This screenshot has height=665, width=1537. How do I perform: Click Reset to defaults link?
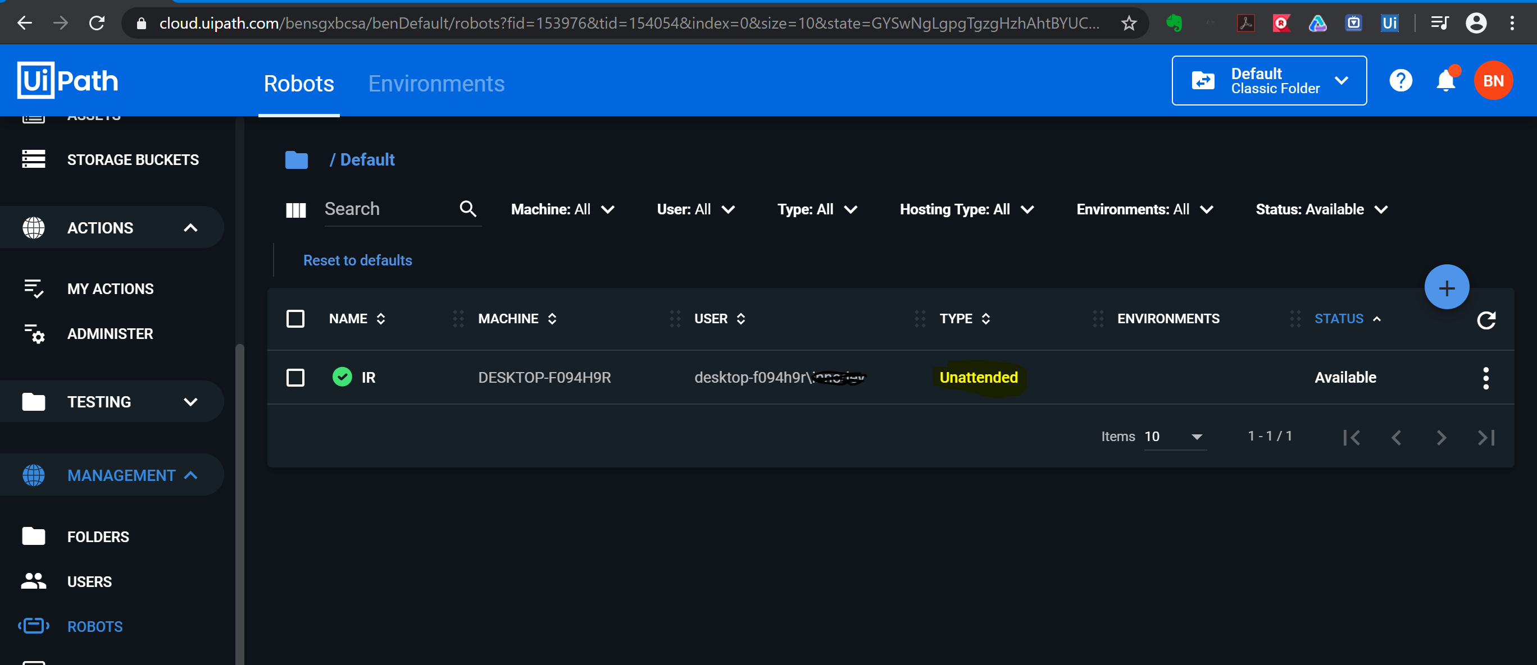[x=357, y=260]
